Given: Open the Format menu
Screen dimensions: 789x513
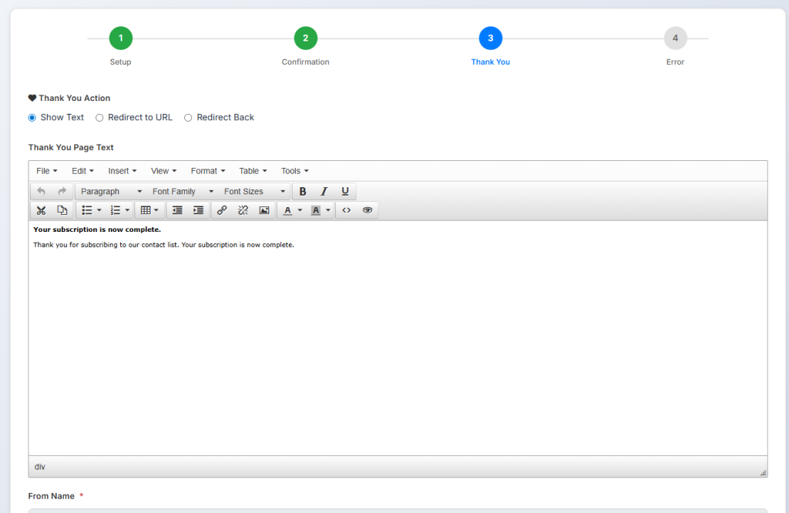Looking at the screenshot, I should tap(208, 171).
